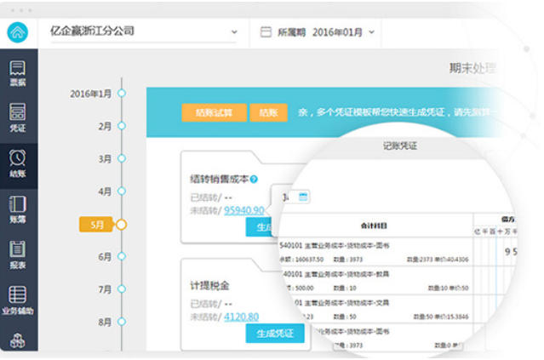
Task: Click the 期末处理 heading
Action: coord(472,68)
